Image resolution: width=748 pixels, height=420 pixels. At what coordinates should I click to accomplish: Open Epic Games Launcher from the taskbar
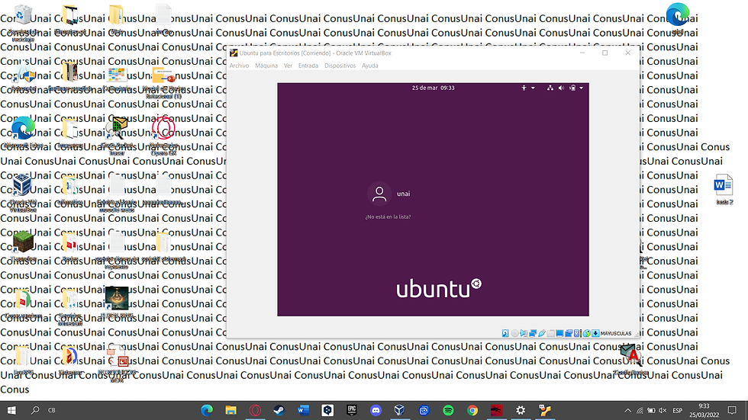coord(352,410)
